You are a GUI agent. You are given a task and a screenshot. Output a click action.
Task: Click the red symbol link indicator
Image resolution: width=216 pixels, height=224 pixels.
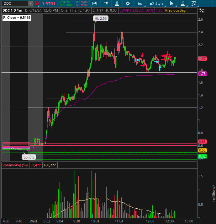tap(37, 3)
